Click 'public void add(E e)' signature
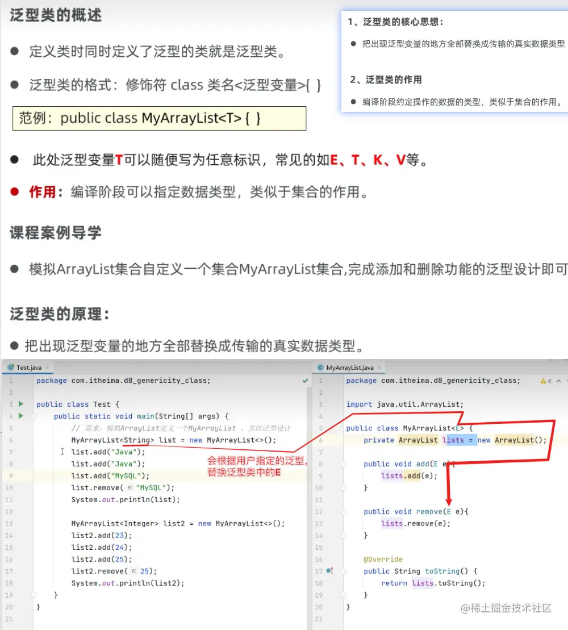568x630 pixels. point(409,464)
